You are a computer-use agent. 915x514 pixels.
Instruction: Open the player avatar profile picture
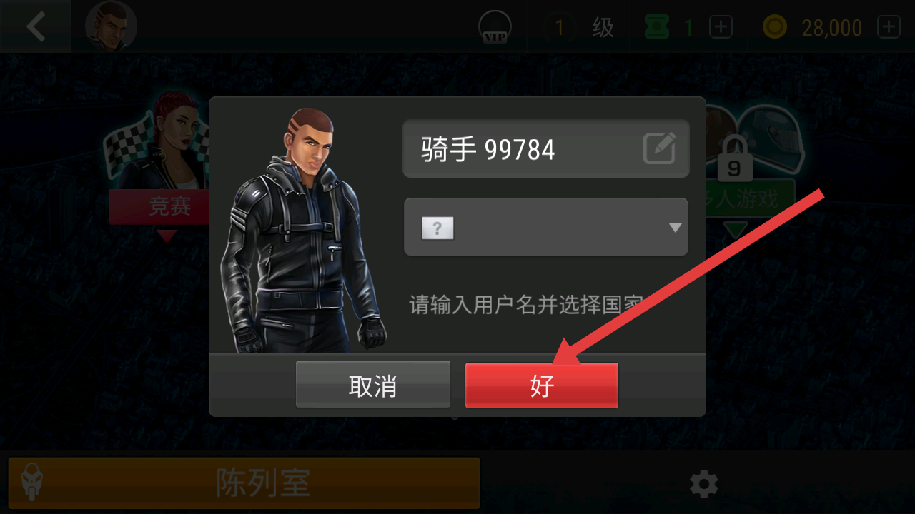(111, 26)
